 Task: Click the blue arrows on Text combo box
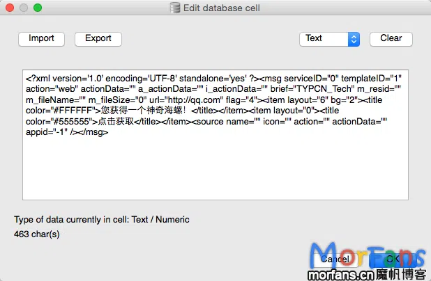[354, 39]
